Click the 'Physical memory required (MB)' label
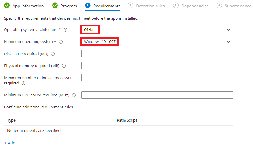The height and width of the screenshot is (148, 253). 32,66
